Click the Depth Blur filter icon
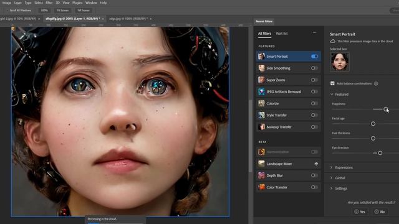 [261, 175]
